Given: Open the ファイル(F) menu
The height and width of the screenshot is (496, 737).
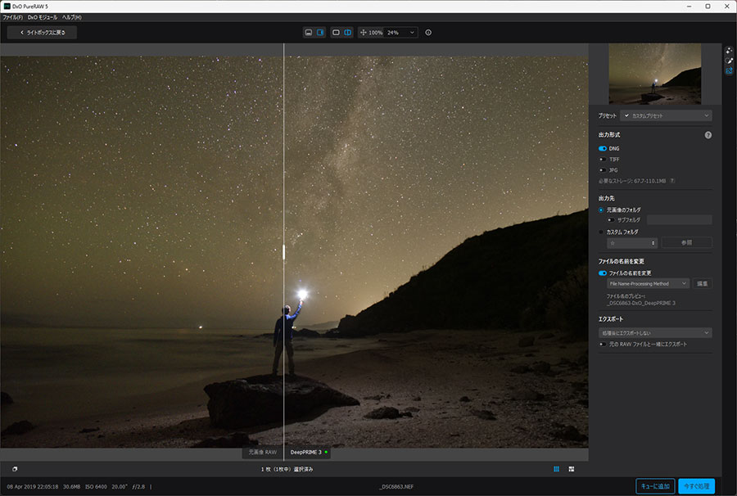Looking at the screenshot, I should coord(12,17).
